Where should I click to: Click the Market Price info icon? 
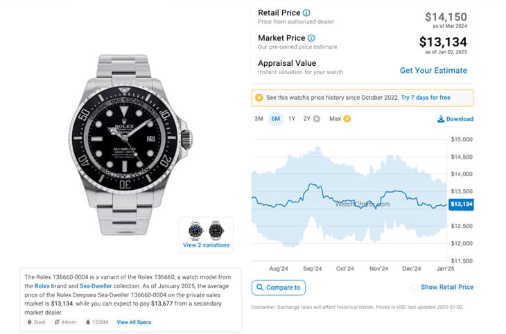(x=311, y=37)
